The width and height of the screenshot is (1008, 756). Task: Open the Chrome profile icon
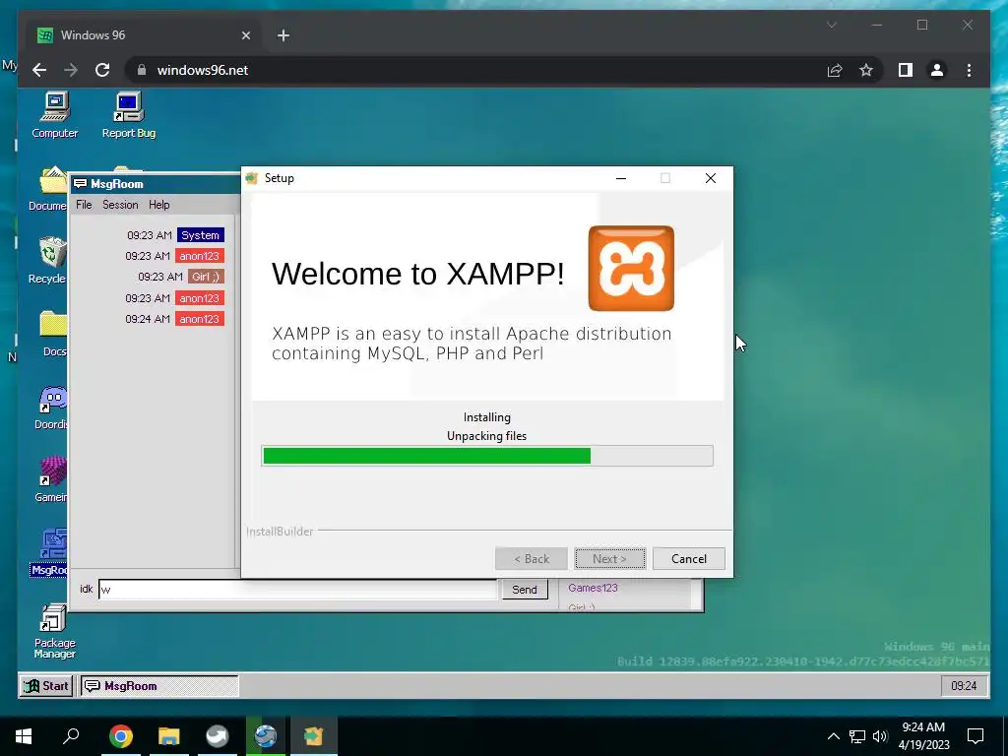(937, 70)
